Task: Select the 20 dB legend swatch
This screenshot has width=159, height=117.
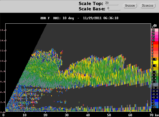Action: (x=155, y=34)
